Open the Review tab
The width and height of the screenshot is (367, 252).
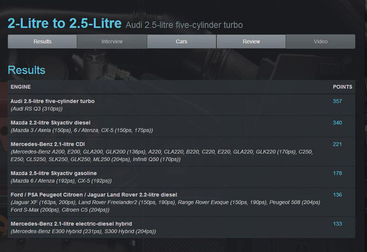251,42
